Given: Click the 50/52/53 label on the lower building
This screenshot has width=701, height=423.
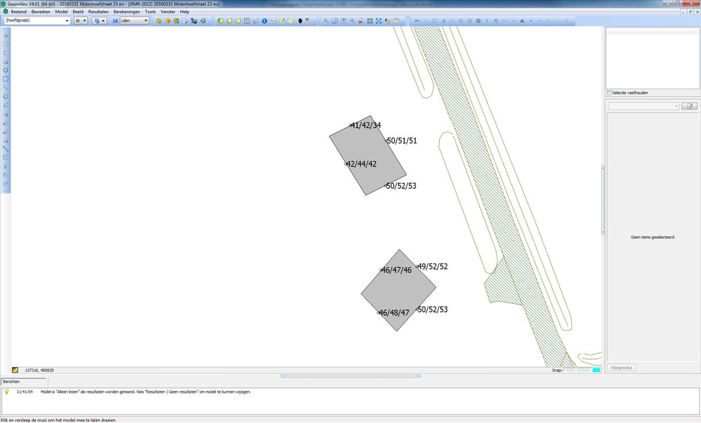Looking at the screenshot, I should 433,310.
